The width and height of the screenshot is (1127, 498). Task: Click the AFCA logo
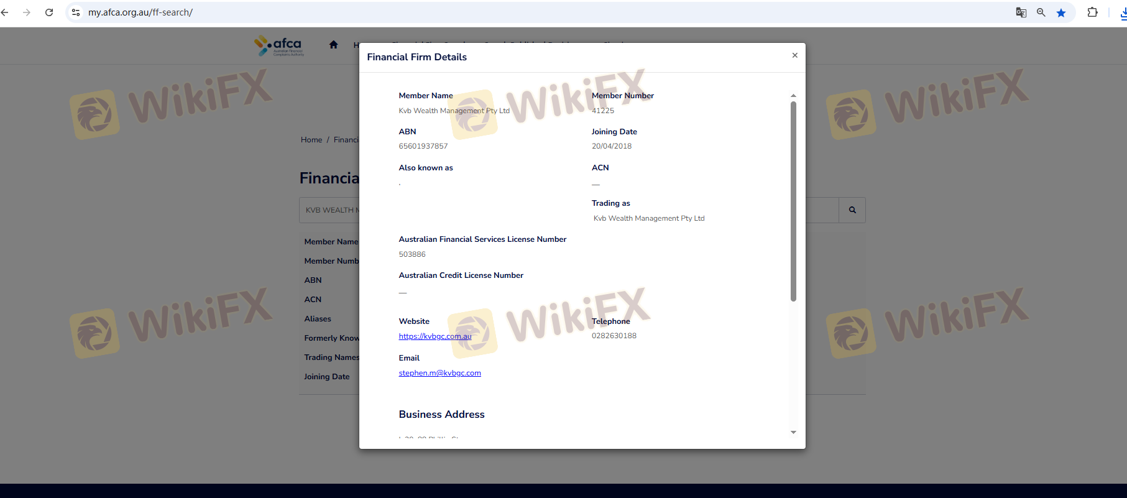(279, 45)
